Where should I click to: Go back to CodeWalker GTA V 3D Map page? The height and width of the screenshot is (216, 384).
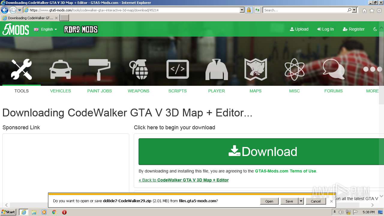[x=184, y=180]
